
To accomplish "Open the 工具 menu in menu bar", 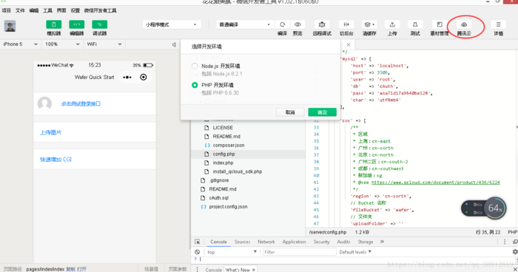I will [47, 10].
